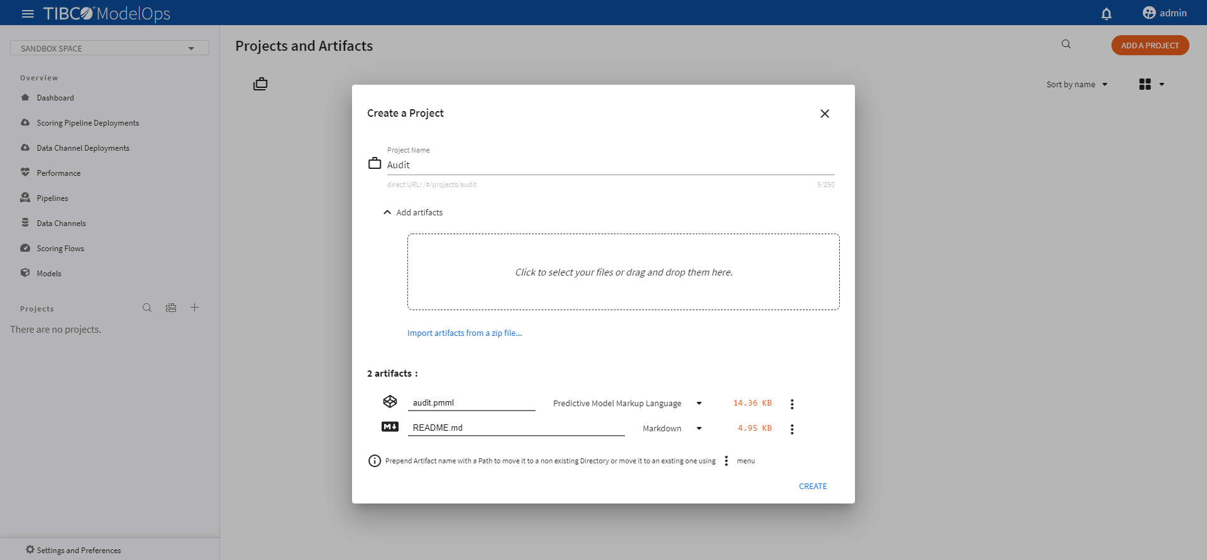Click the plus icon to add project
The height and width of the screenshot is (560, 1207).
click(195, 308)
